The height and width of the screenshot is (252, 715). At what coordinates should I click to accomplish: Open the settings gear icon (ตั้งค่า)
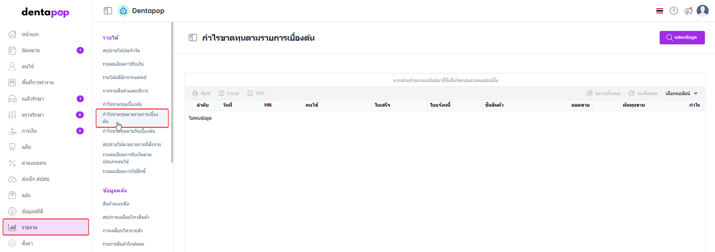[13, 243]
